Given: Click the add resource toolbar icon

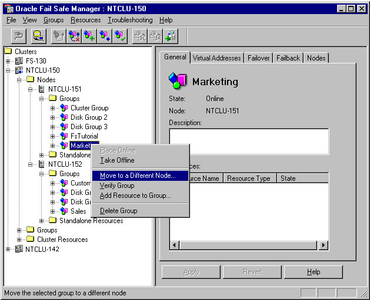Looking at the screenshot, I should click(171, 36).
